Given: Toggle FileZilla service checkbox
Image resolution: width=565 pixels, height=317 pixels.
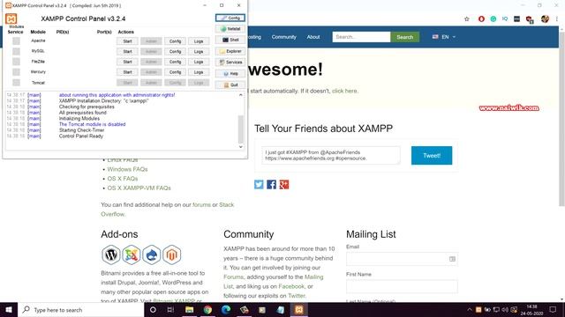Looking at the screenshot, I should [16, 62].
